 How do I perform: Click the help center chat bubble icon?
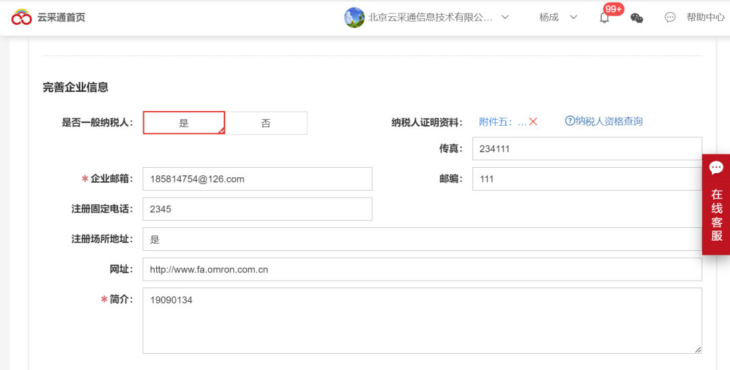tap(670, 18)
